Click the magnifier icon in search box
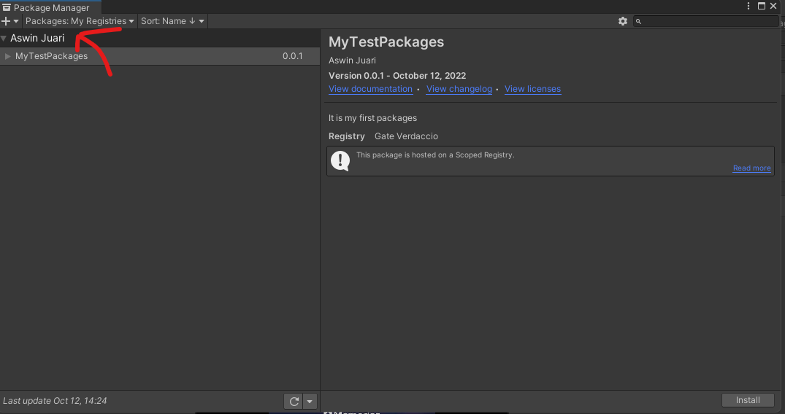 638,22
